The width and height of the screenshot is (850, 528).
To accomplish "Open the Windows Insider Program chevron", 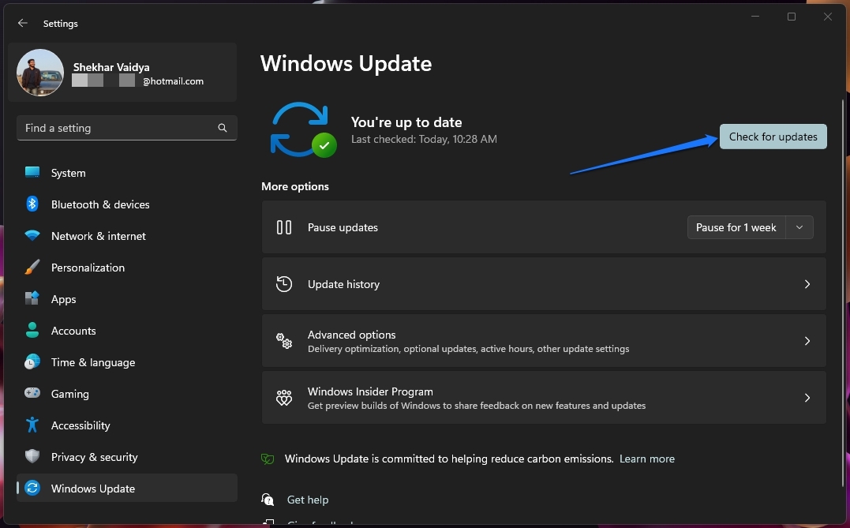I will click(807, 398).
